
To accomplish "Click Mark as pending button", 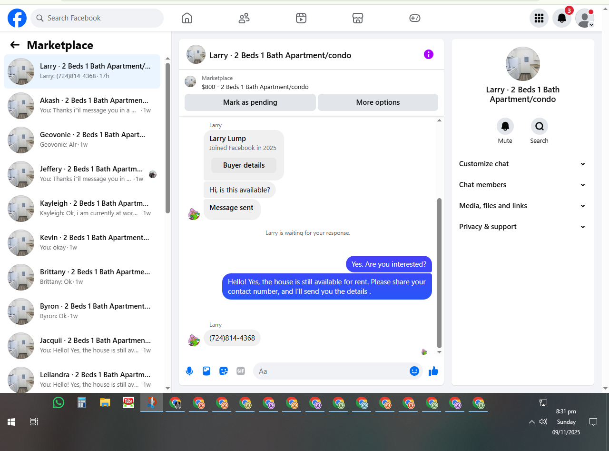I will pyautogui.click(x=250, y=102).
